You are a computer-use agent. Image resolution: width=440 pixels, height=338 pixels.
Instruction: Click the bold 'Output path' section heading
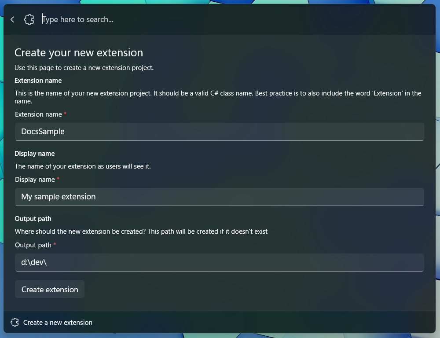pyautogui.click(x=33, y=219)
